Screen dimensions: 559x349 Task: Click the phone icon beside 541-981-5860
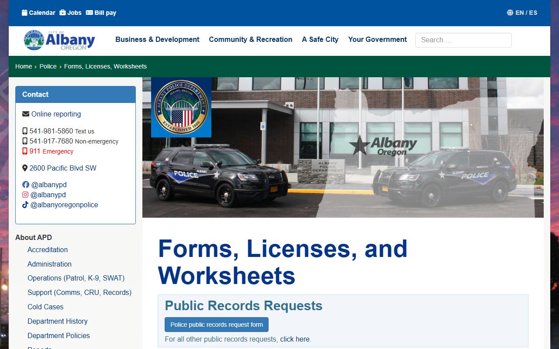[x=25, y=131]
